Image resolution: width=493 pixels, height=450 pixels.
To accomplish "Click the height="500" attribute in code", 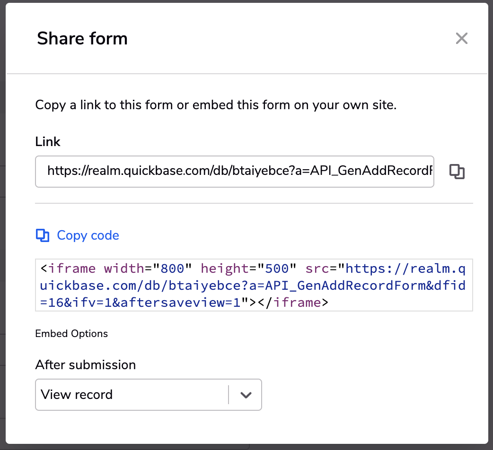I will click(248, 268).
